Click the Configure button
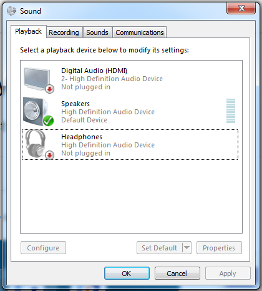This screenshot has width=262, height=291. pyautogui.click(x=43, y=248)
